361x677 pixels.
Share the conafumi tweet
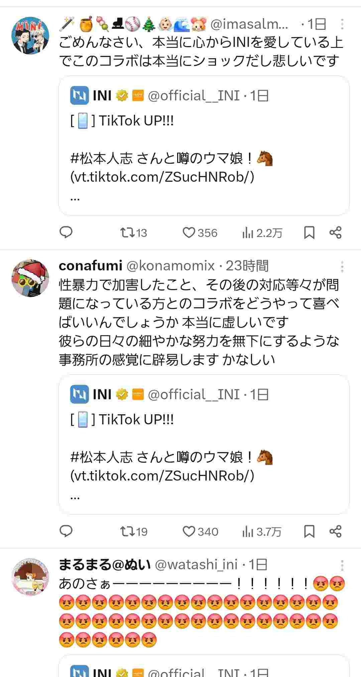335,531
